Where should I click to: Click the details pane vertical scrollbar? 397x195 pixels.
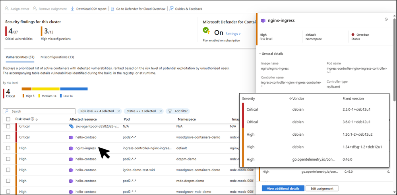pyautogui.click(x=395, y=60)
